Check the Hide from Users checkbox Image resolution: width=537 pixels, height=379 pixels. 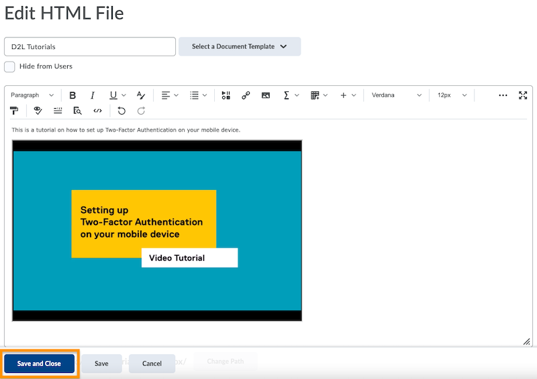coord(10,66)
